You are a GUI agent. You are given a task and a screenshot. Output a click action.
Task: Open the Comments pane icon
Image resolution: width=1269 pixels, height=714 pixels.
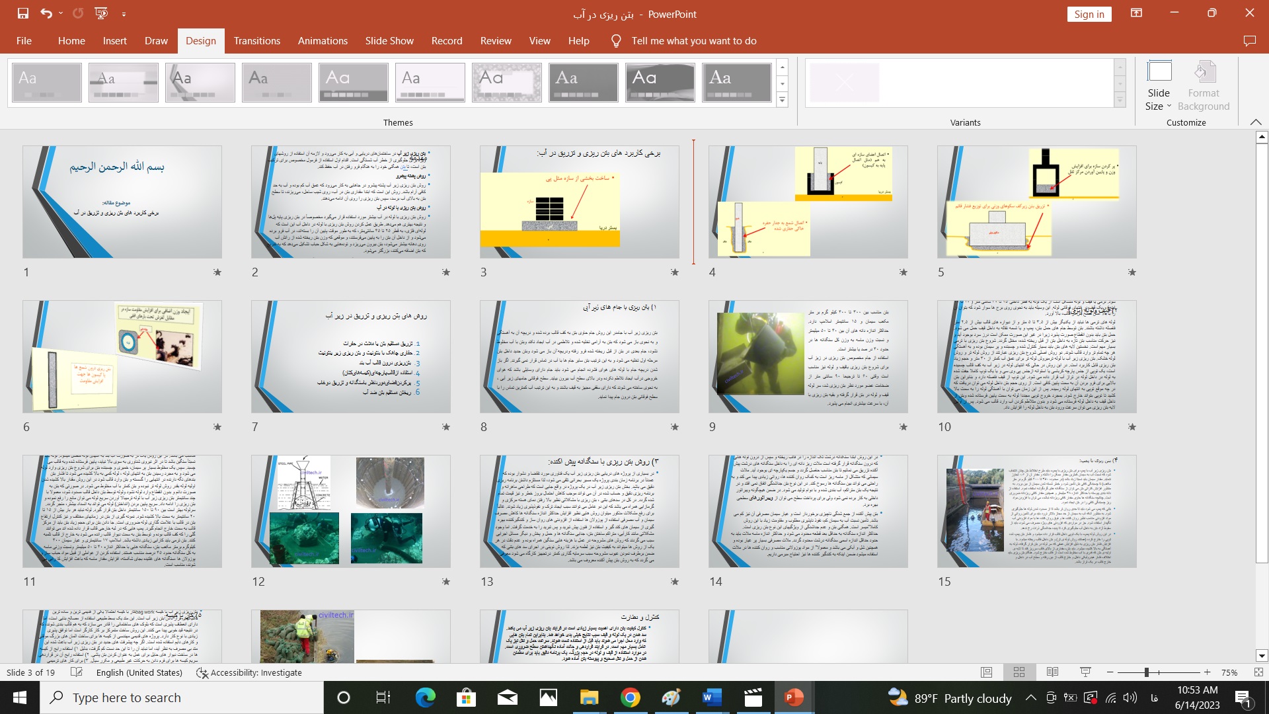coord(1249,40)
